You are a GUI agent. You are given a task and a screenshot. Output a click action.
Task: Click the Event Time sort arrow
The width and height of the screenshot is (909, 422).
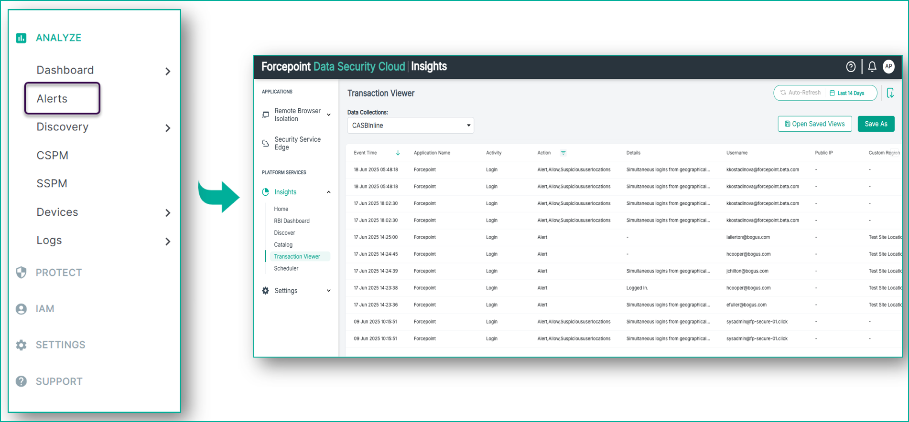pos(398,153)
